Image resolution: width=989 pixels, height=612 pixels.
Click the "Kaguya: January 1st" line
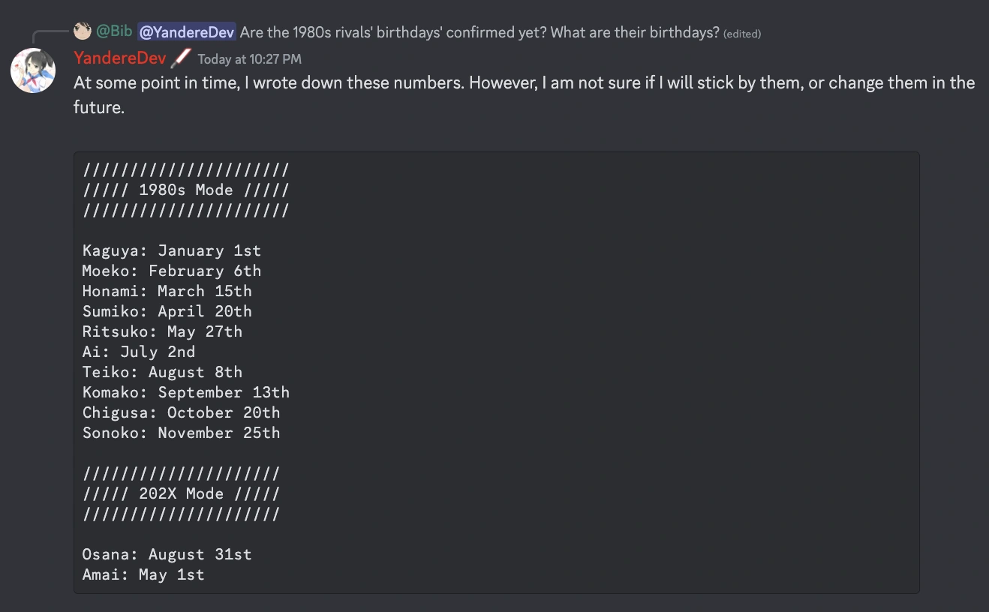click(172, 251)
